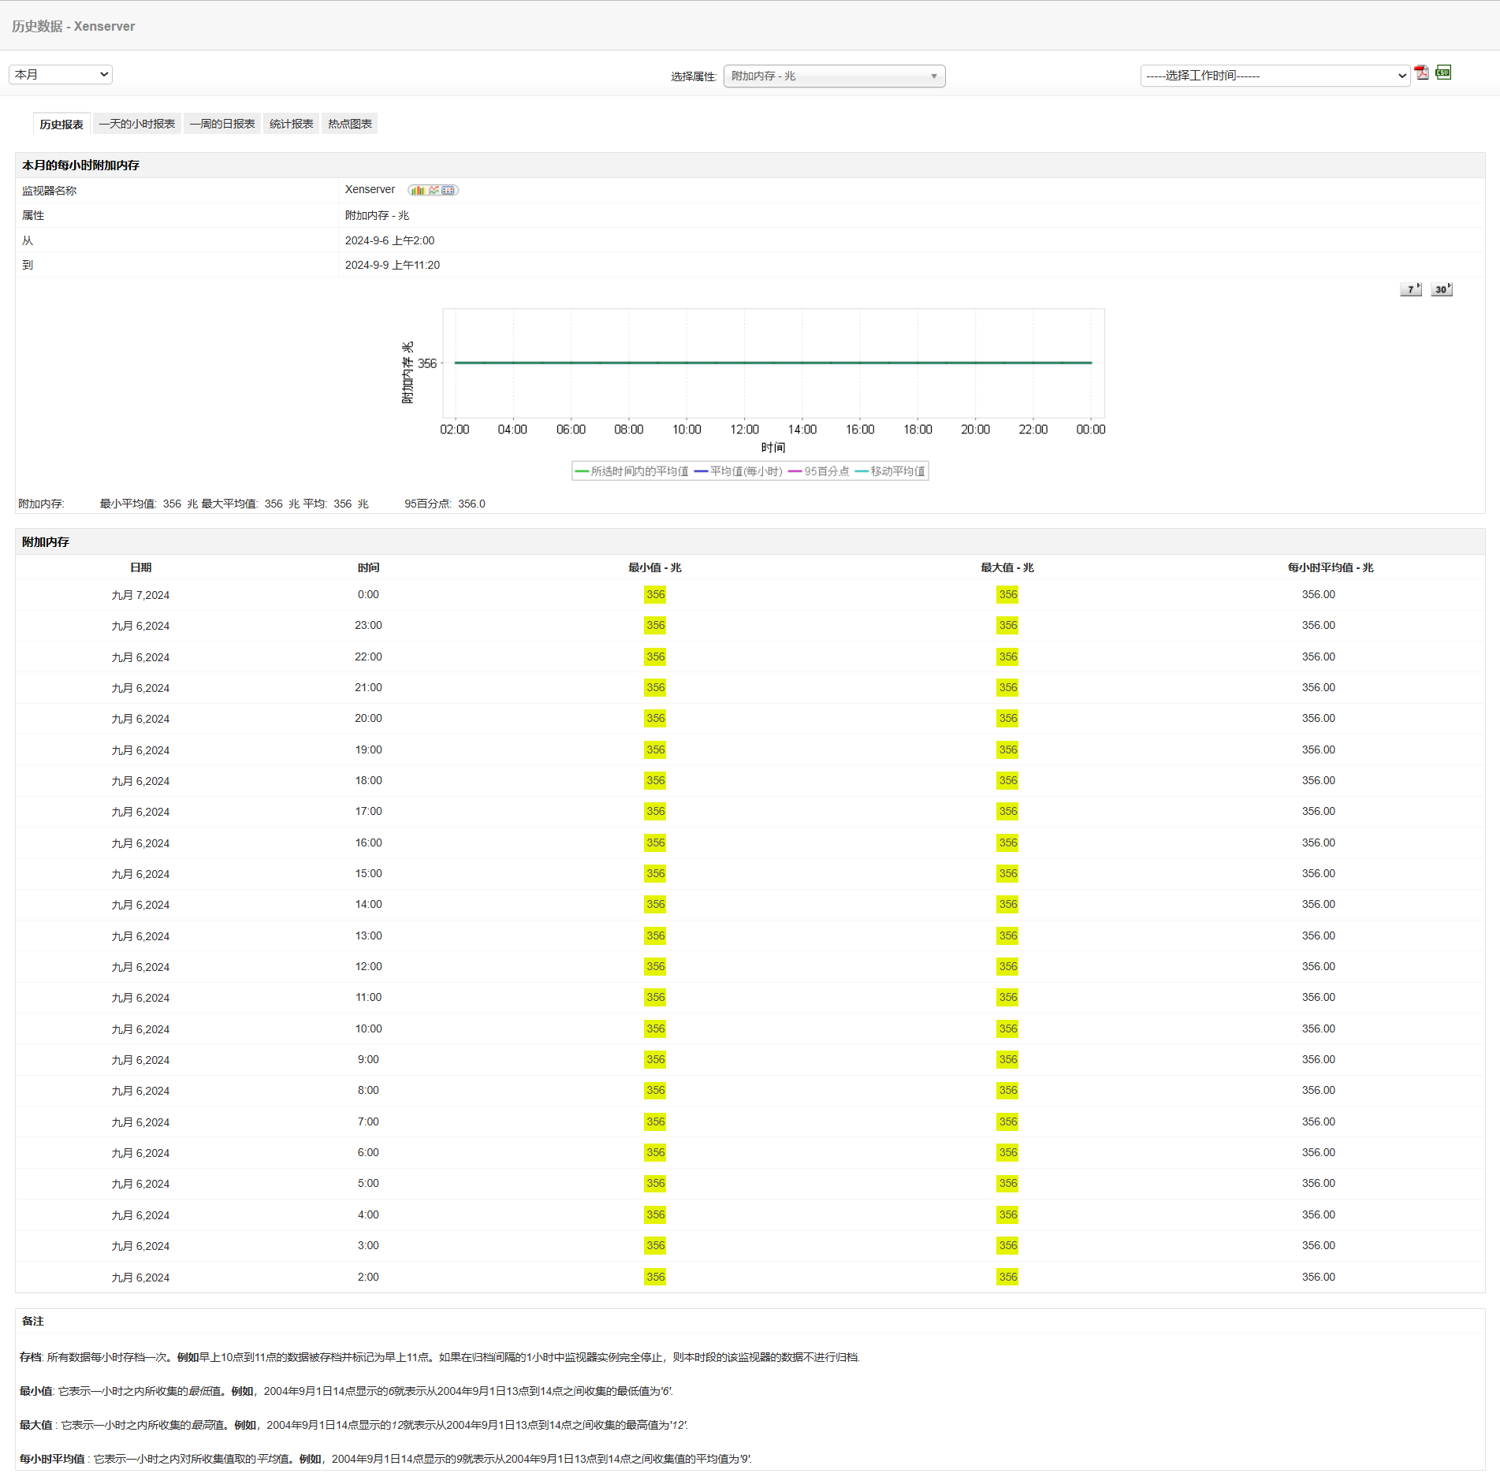Click the 4:00 time cell
1500x1484 pixels.
coord(368,1214)
